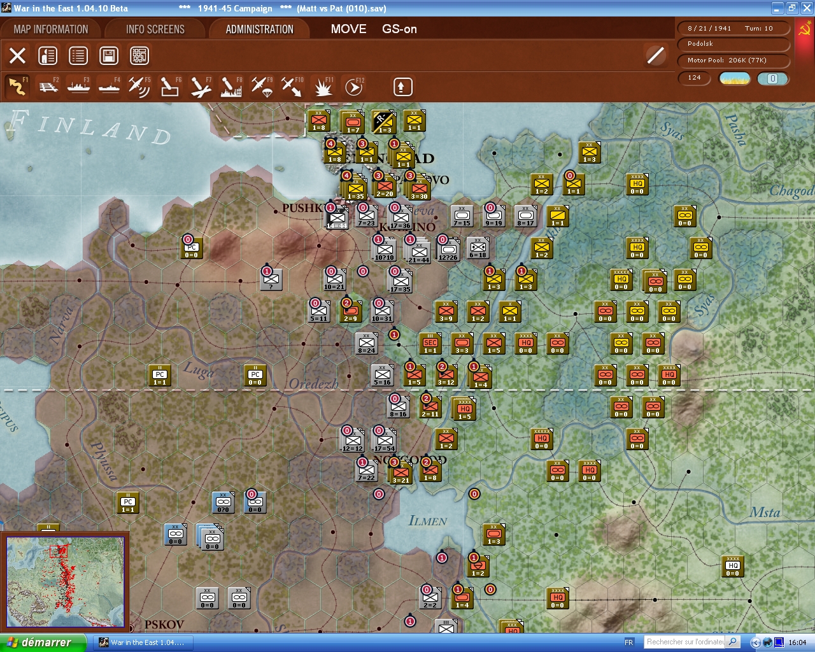Select the 21=44 unit counter

418,253
